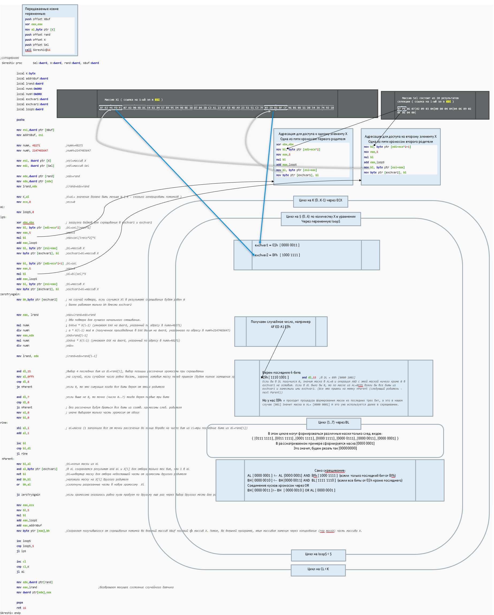Screen dimensions: 494x615
Task: Select the 'jl lp5' jump instruction
Action: click(21, 551)
